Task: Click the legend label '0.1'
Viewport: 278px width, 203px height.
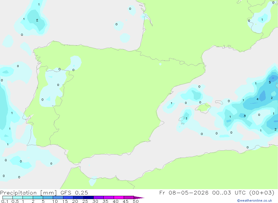Action: click(5, 201)
